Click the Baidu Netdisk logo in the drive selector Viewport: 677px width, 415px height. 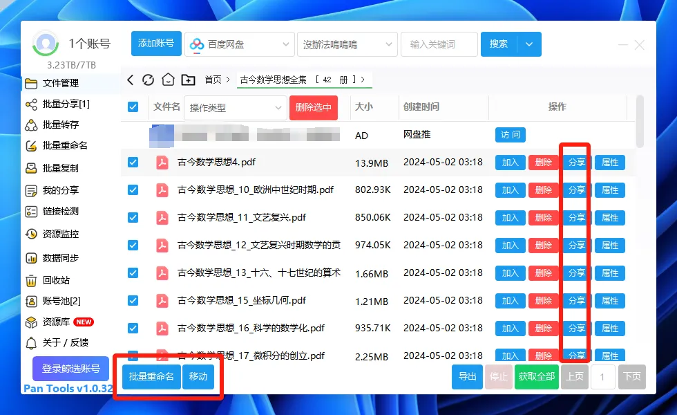197,44
